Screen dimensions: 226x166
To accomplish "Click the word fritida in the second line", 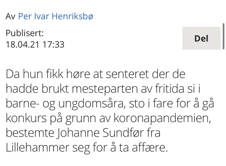I will 170,89.
